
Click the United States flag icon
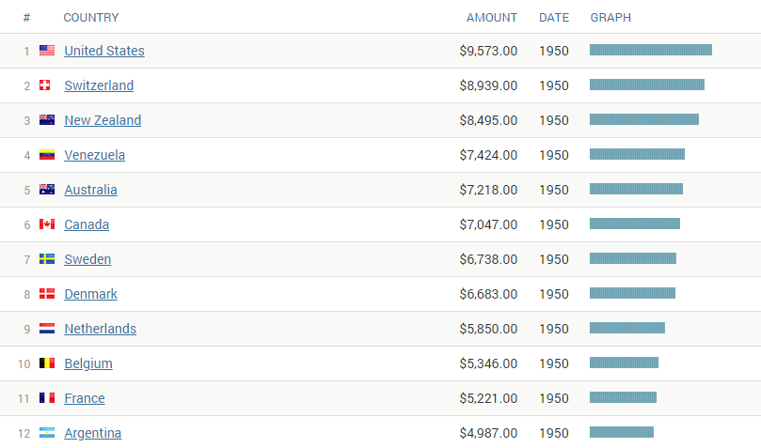click(47, 51)
